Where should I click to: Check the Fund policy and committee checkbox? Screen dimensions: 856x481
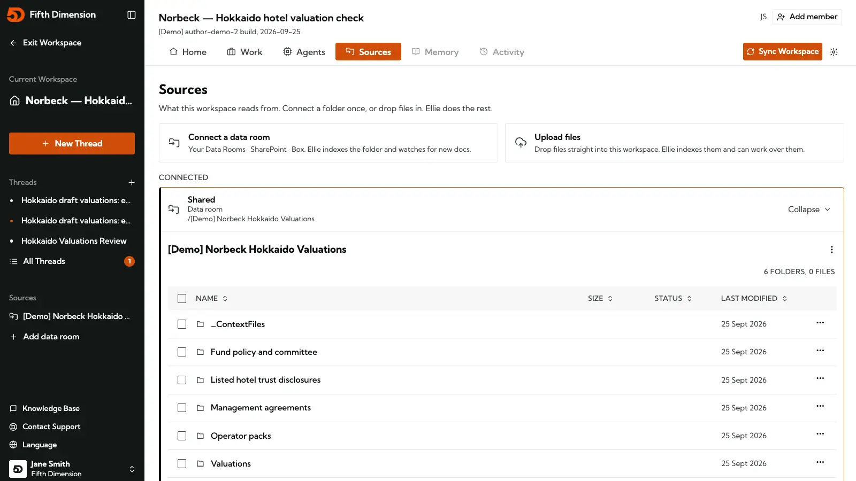click(182, 352)
